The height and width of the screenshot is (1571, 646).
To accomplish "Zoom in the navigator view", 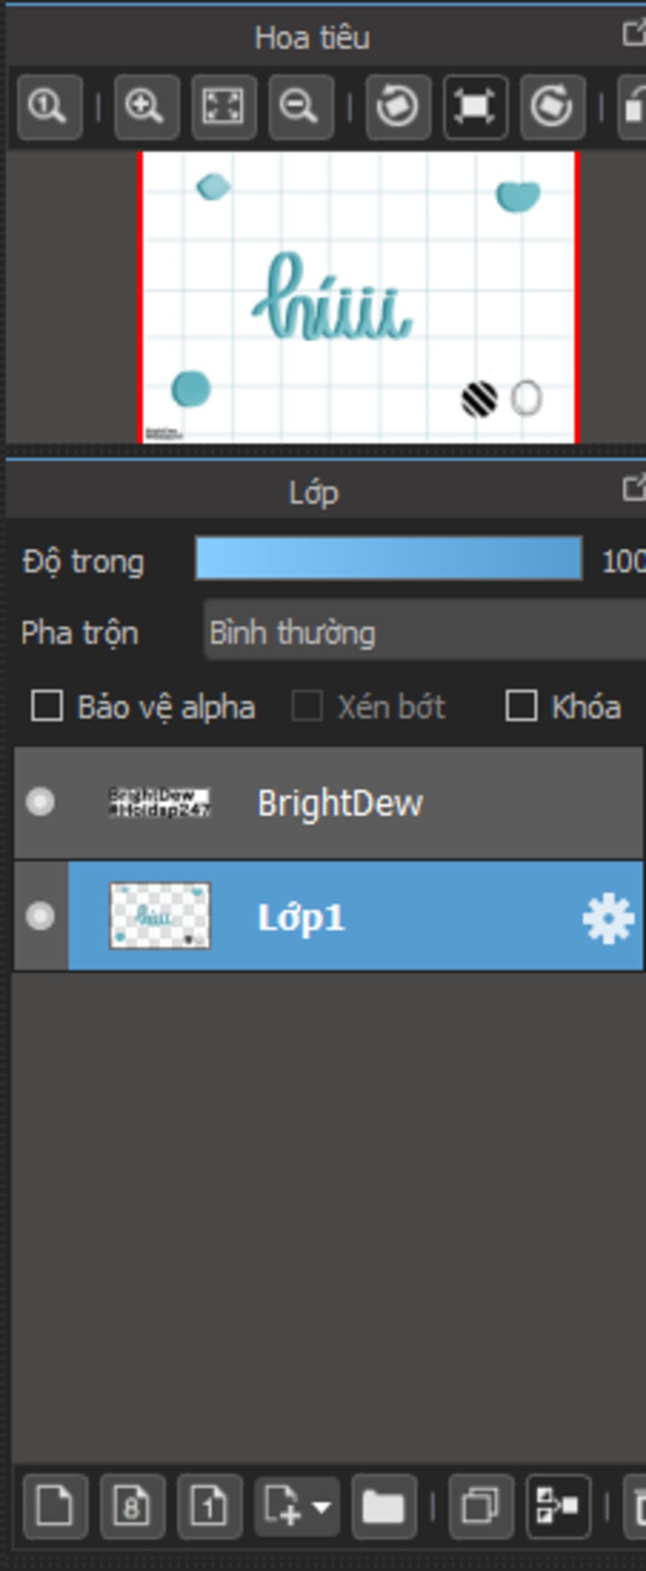I will click(146, 107).
